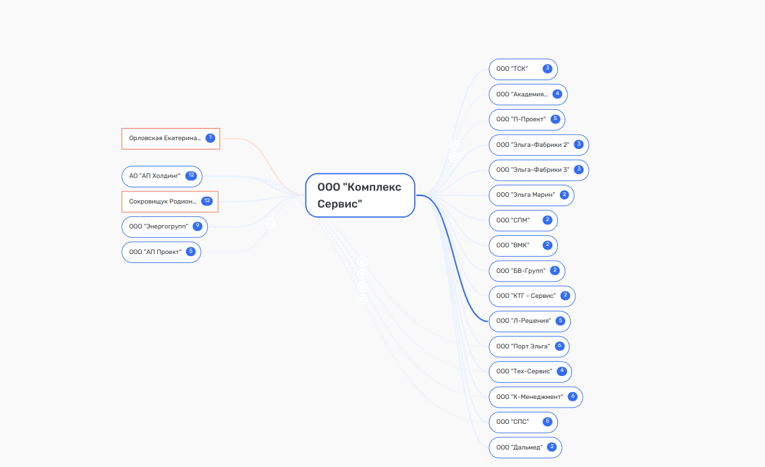The height and width of the screenshot is (467, 765).
Task: Select the ООО "К-Менеджмент" node label
Action: (530, 397)
